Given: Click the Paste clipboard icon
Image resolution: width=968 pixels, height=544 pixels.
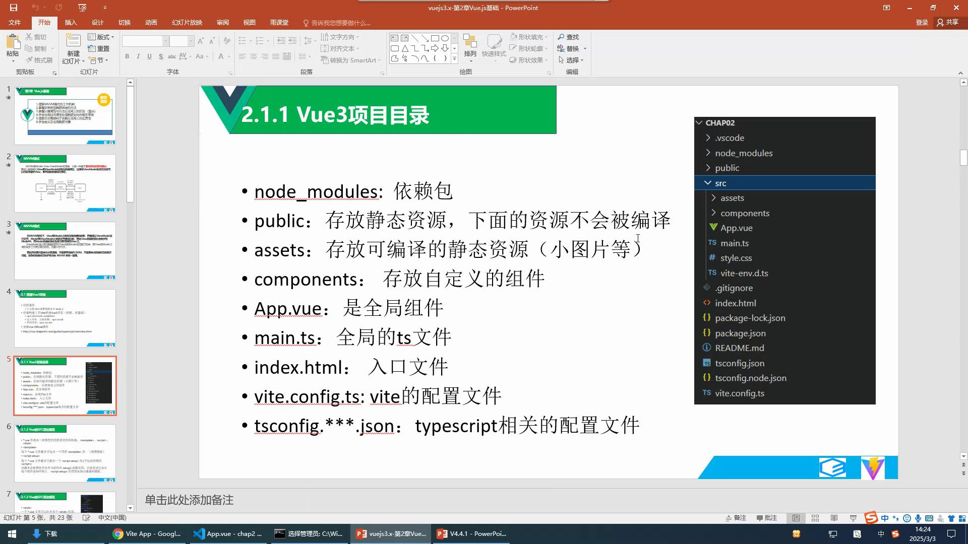Looking at the screenshot, I should (x=13, y=42).
